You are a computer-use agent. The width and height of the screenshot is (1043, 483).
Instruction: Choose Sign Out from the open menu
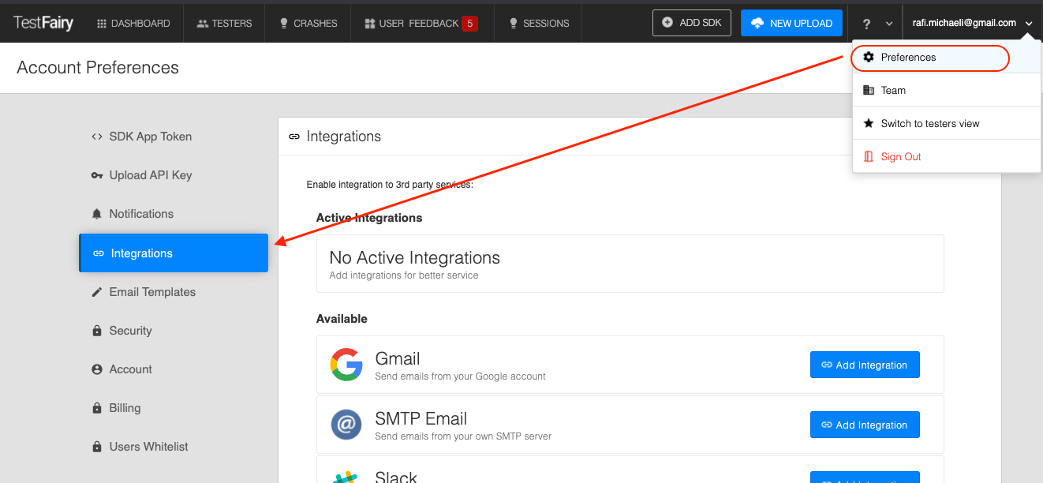point(899,156)
